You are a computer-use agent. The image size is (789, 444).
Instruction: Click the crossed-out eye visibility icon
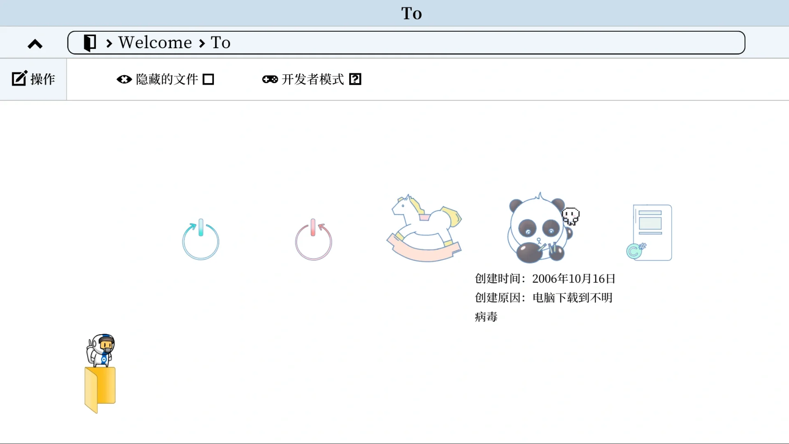[124, 79]
